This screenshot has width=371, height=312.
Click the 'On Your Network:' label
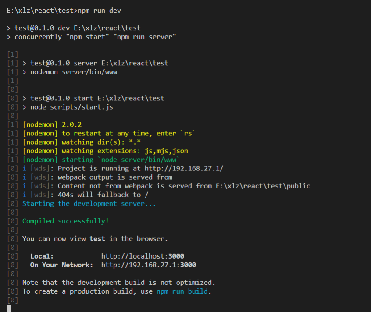click(x=61, y=265)
